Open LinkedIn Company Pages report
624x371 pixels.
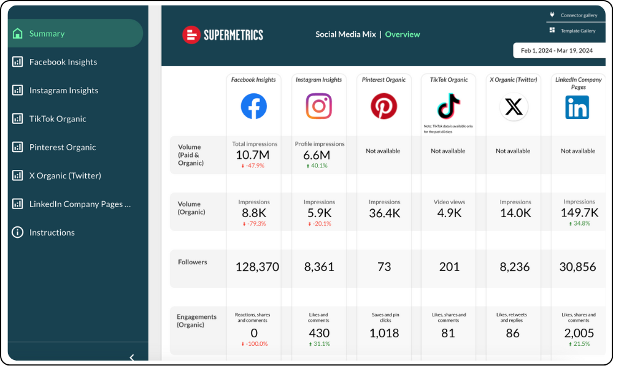80,204
